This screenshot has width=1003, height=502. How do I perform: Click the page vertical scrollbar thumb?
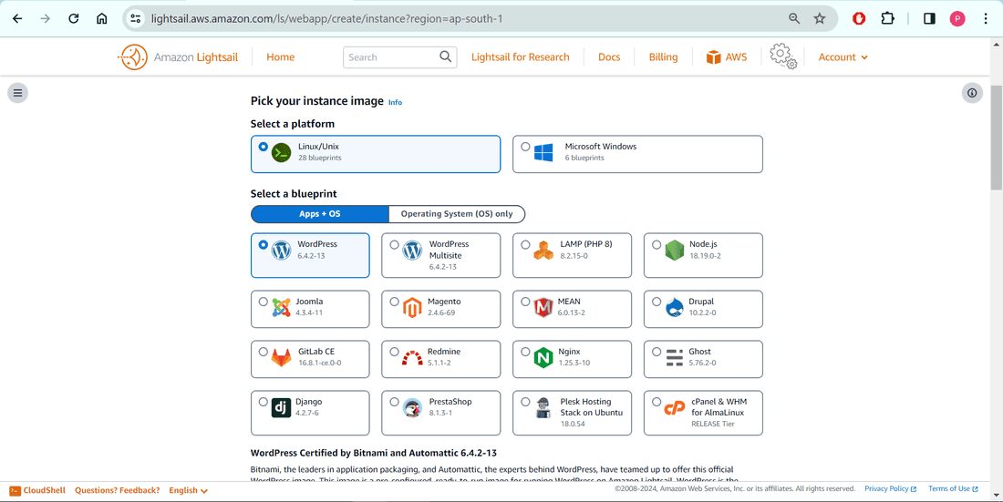996,138
